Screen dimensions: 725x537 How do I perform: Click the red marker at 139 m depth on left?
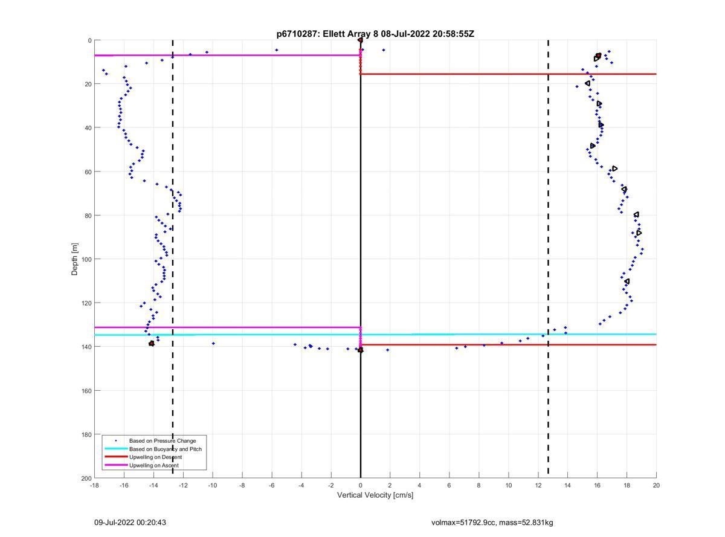(x=152, y=343)
